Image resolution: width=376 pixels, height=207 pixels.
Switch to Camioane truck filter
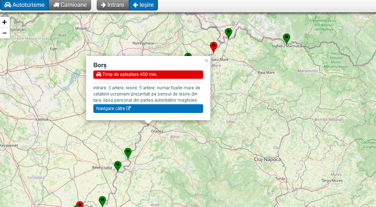[x=70, y=5]
